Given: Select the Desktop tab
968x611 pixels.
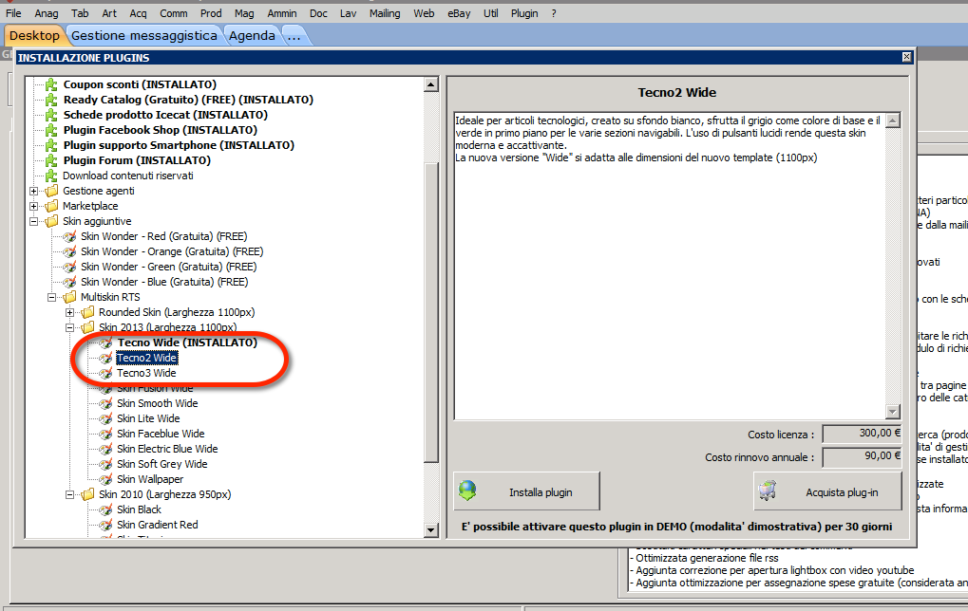Looking at the screenshot, I should tap(34, 36).
